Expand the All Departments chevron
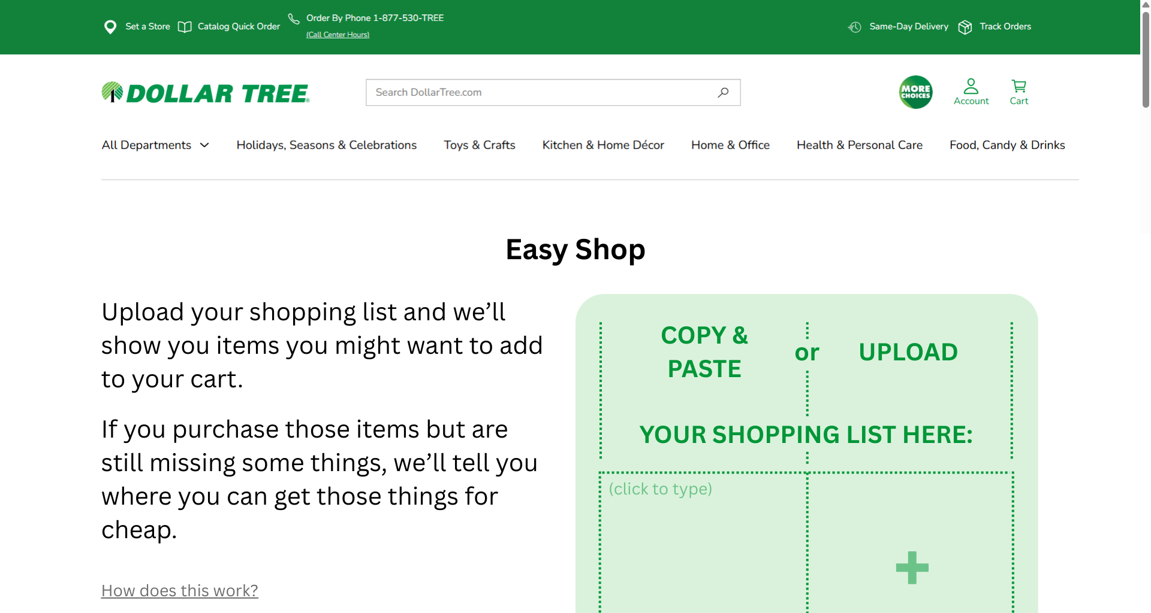The image size is (1151, 613). point(204,145)
